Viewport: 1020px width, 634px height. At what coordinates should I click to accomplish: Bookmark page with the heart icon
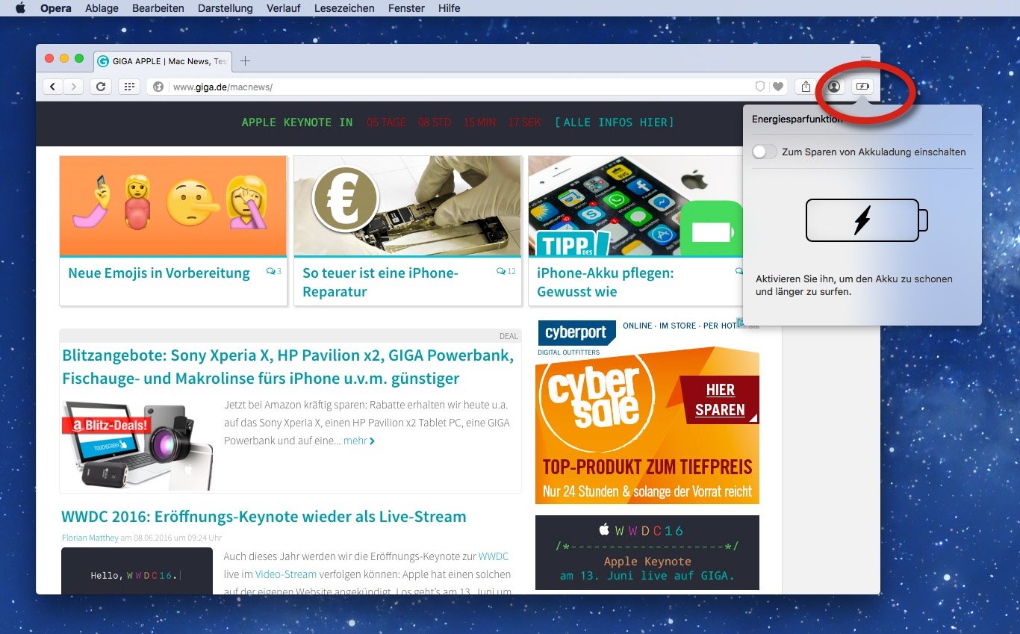tap(778, 87)
